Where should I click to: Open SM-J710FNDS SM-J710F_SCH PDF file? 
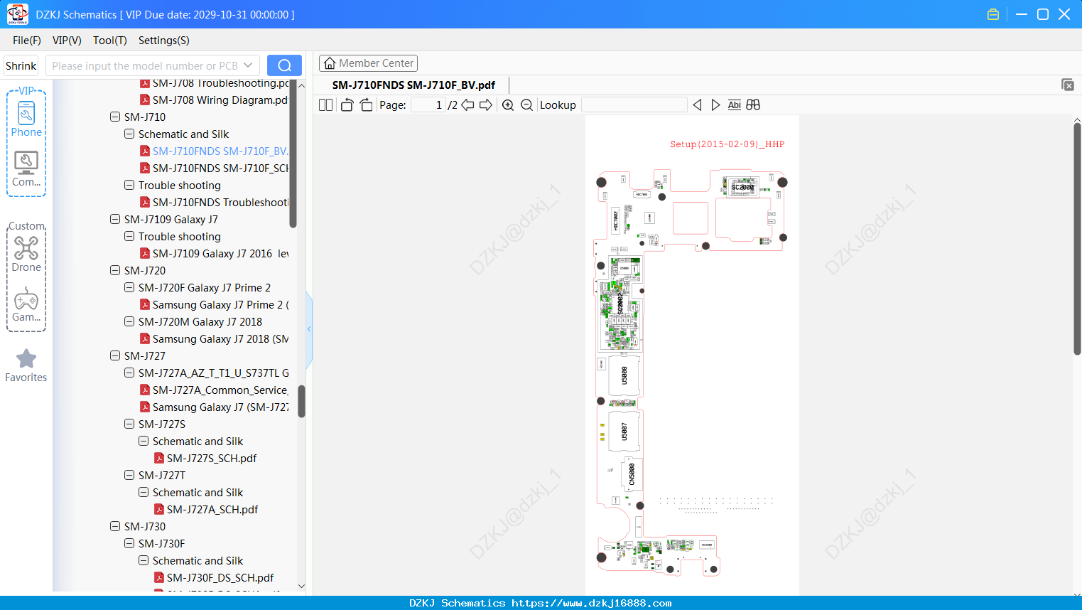click(214, 168)
